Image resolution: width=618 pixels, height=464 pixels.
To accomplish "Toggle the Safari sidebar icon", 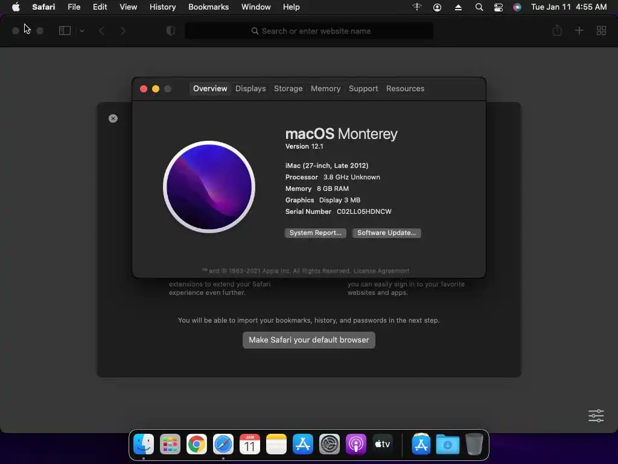I will 65,31.
